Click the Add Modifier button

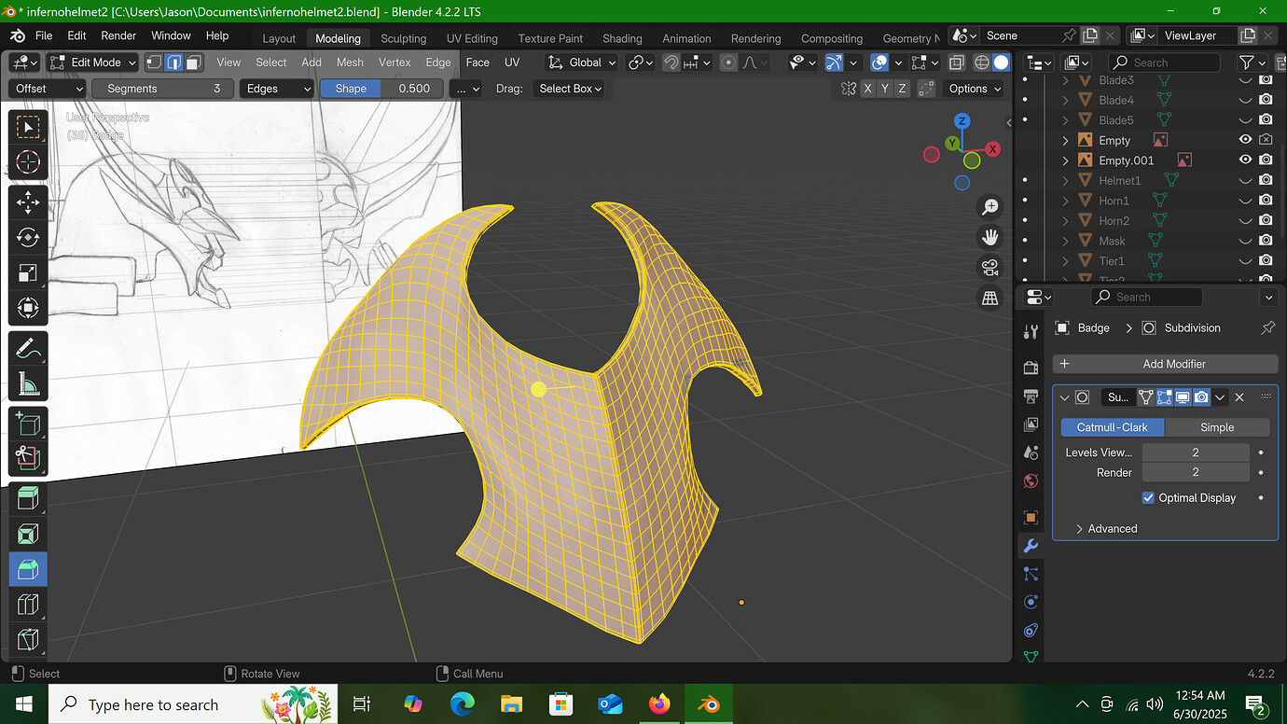tap(1165, 364)
